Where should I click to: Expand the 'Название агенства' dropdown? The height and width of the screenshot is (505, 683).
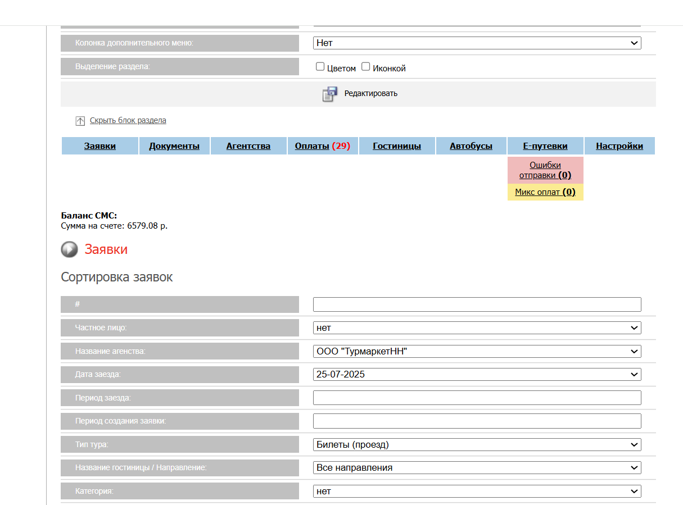click(x=477, y=351)
